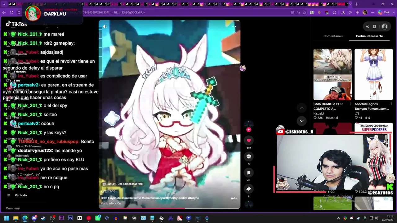Open the browser Extensions puzzle icon
397x223 pixels.
(334, 12)
